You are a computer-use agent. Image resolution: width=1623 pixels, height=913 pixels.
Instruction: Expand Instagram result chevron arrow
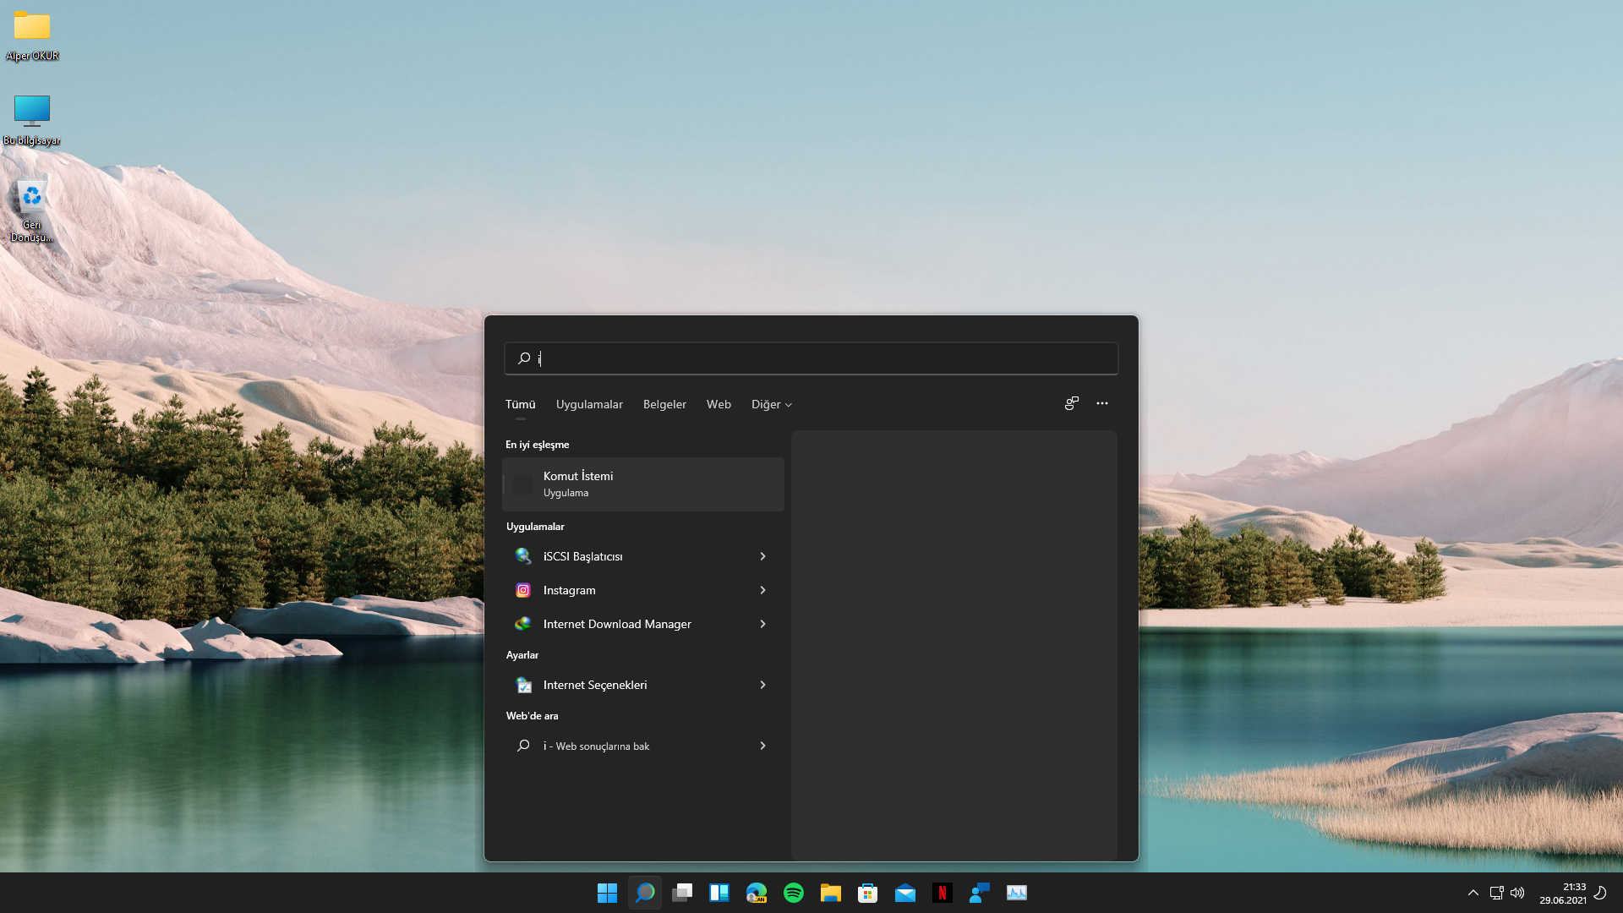point(762,590)
